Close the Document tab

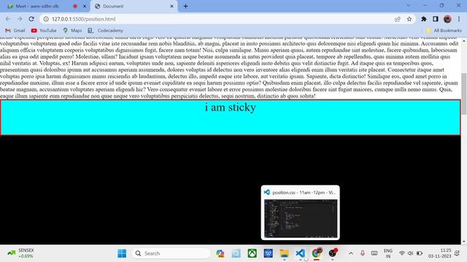coord(172,6)
